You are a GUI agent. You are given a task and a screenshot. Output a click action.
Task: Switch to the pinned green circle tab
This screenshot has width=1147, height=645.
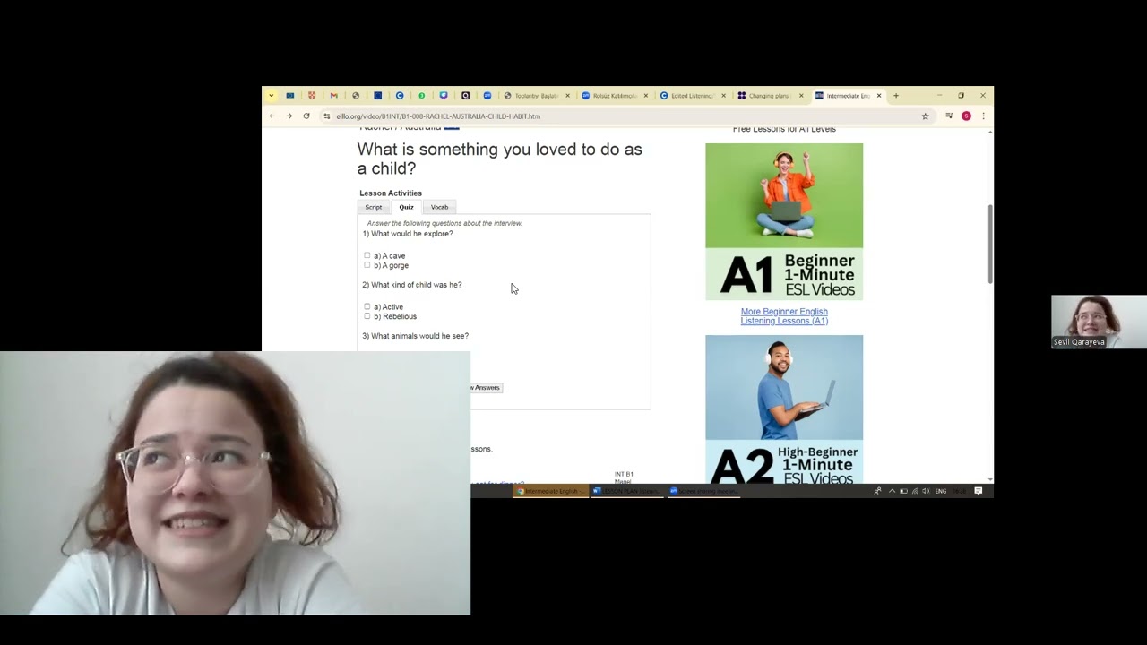421,96
